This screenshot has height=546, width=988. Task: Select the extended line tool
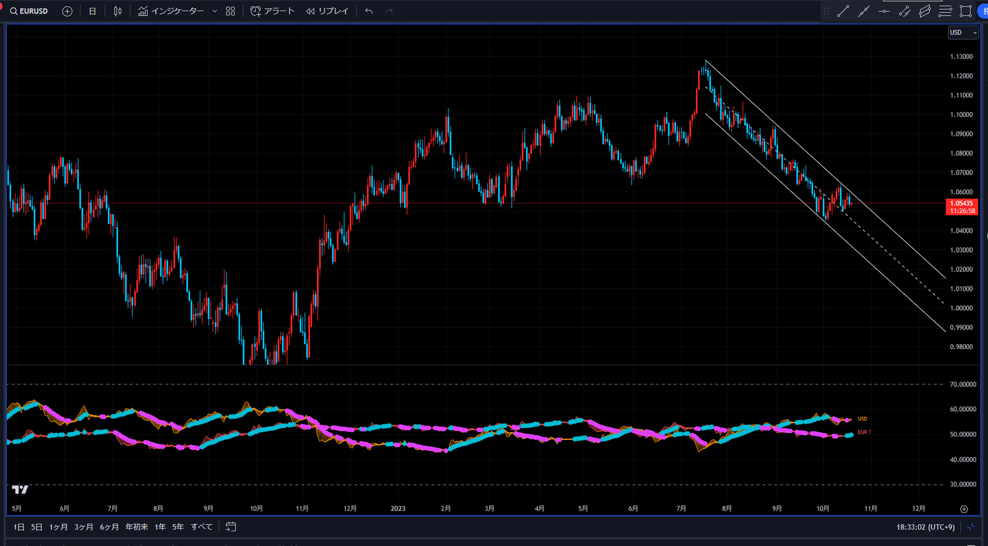tap(863, 11)
